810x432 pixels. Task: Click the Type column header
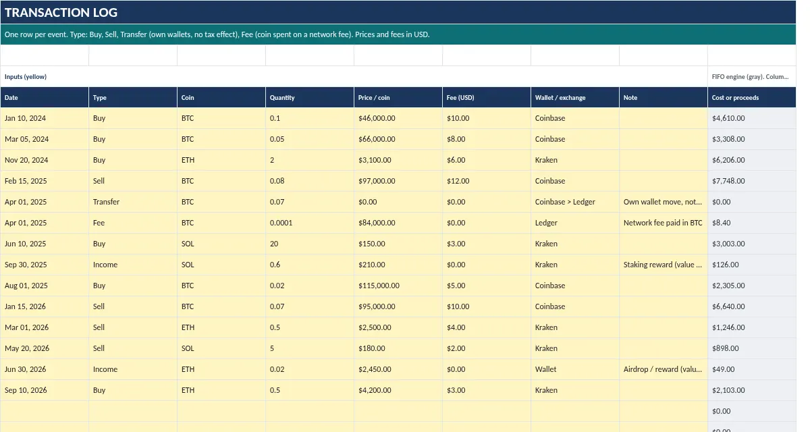coord(133,97)
